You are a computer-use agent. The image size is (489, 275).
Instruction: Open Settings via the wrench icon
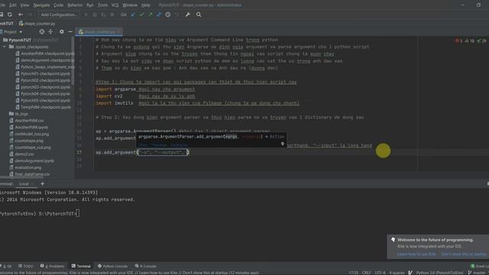[188, 15]
